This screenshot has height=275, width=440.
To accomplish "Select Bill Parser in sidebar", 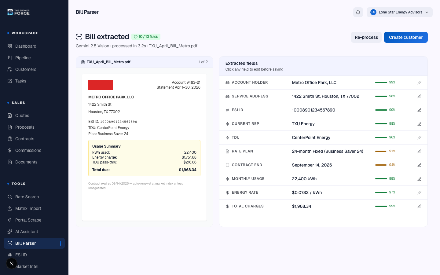I will 34,243.
